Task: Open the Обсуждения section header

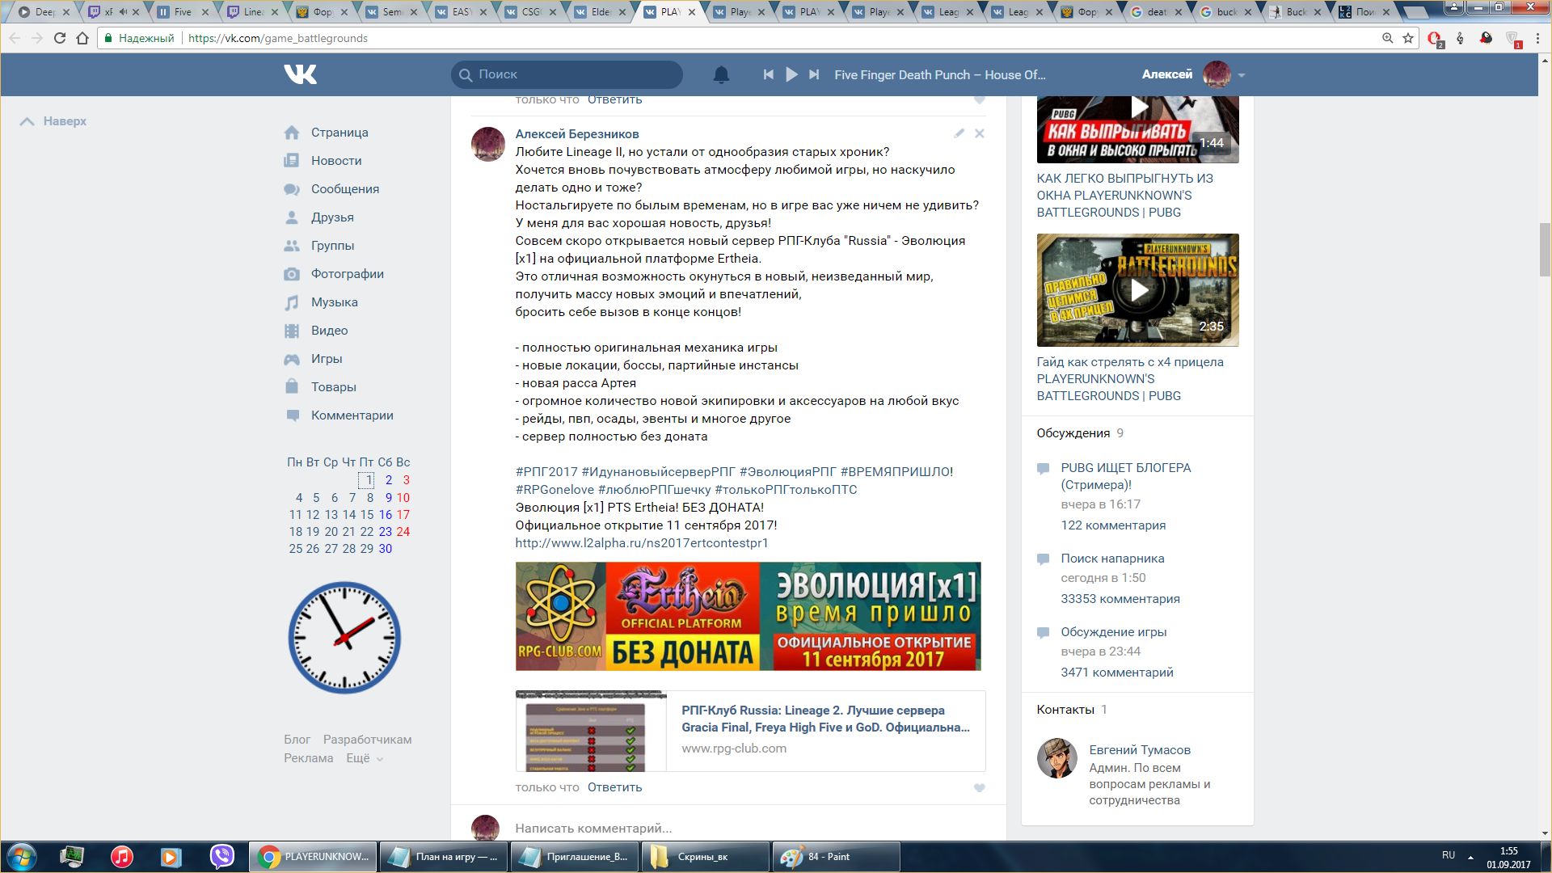Action: tap(1073, 433)
